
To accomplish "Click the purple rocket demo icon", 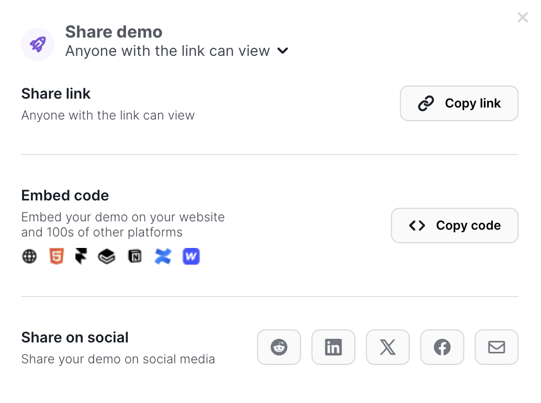I will [38, 44].
